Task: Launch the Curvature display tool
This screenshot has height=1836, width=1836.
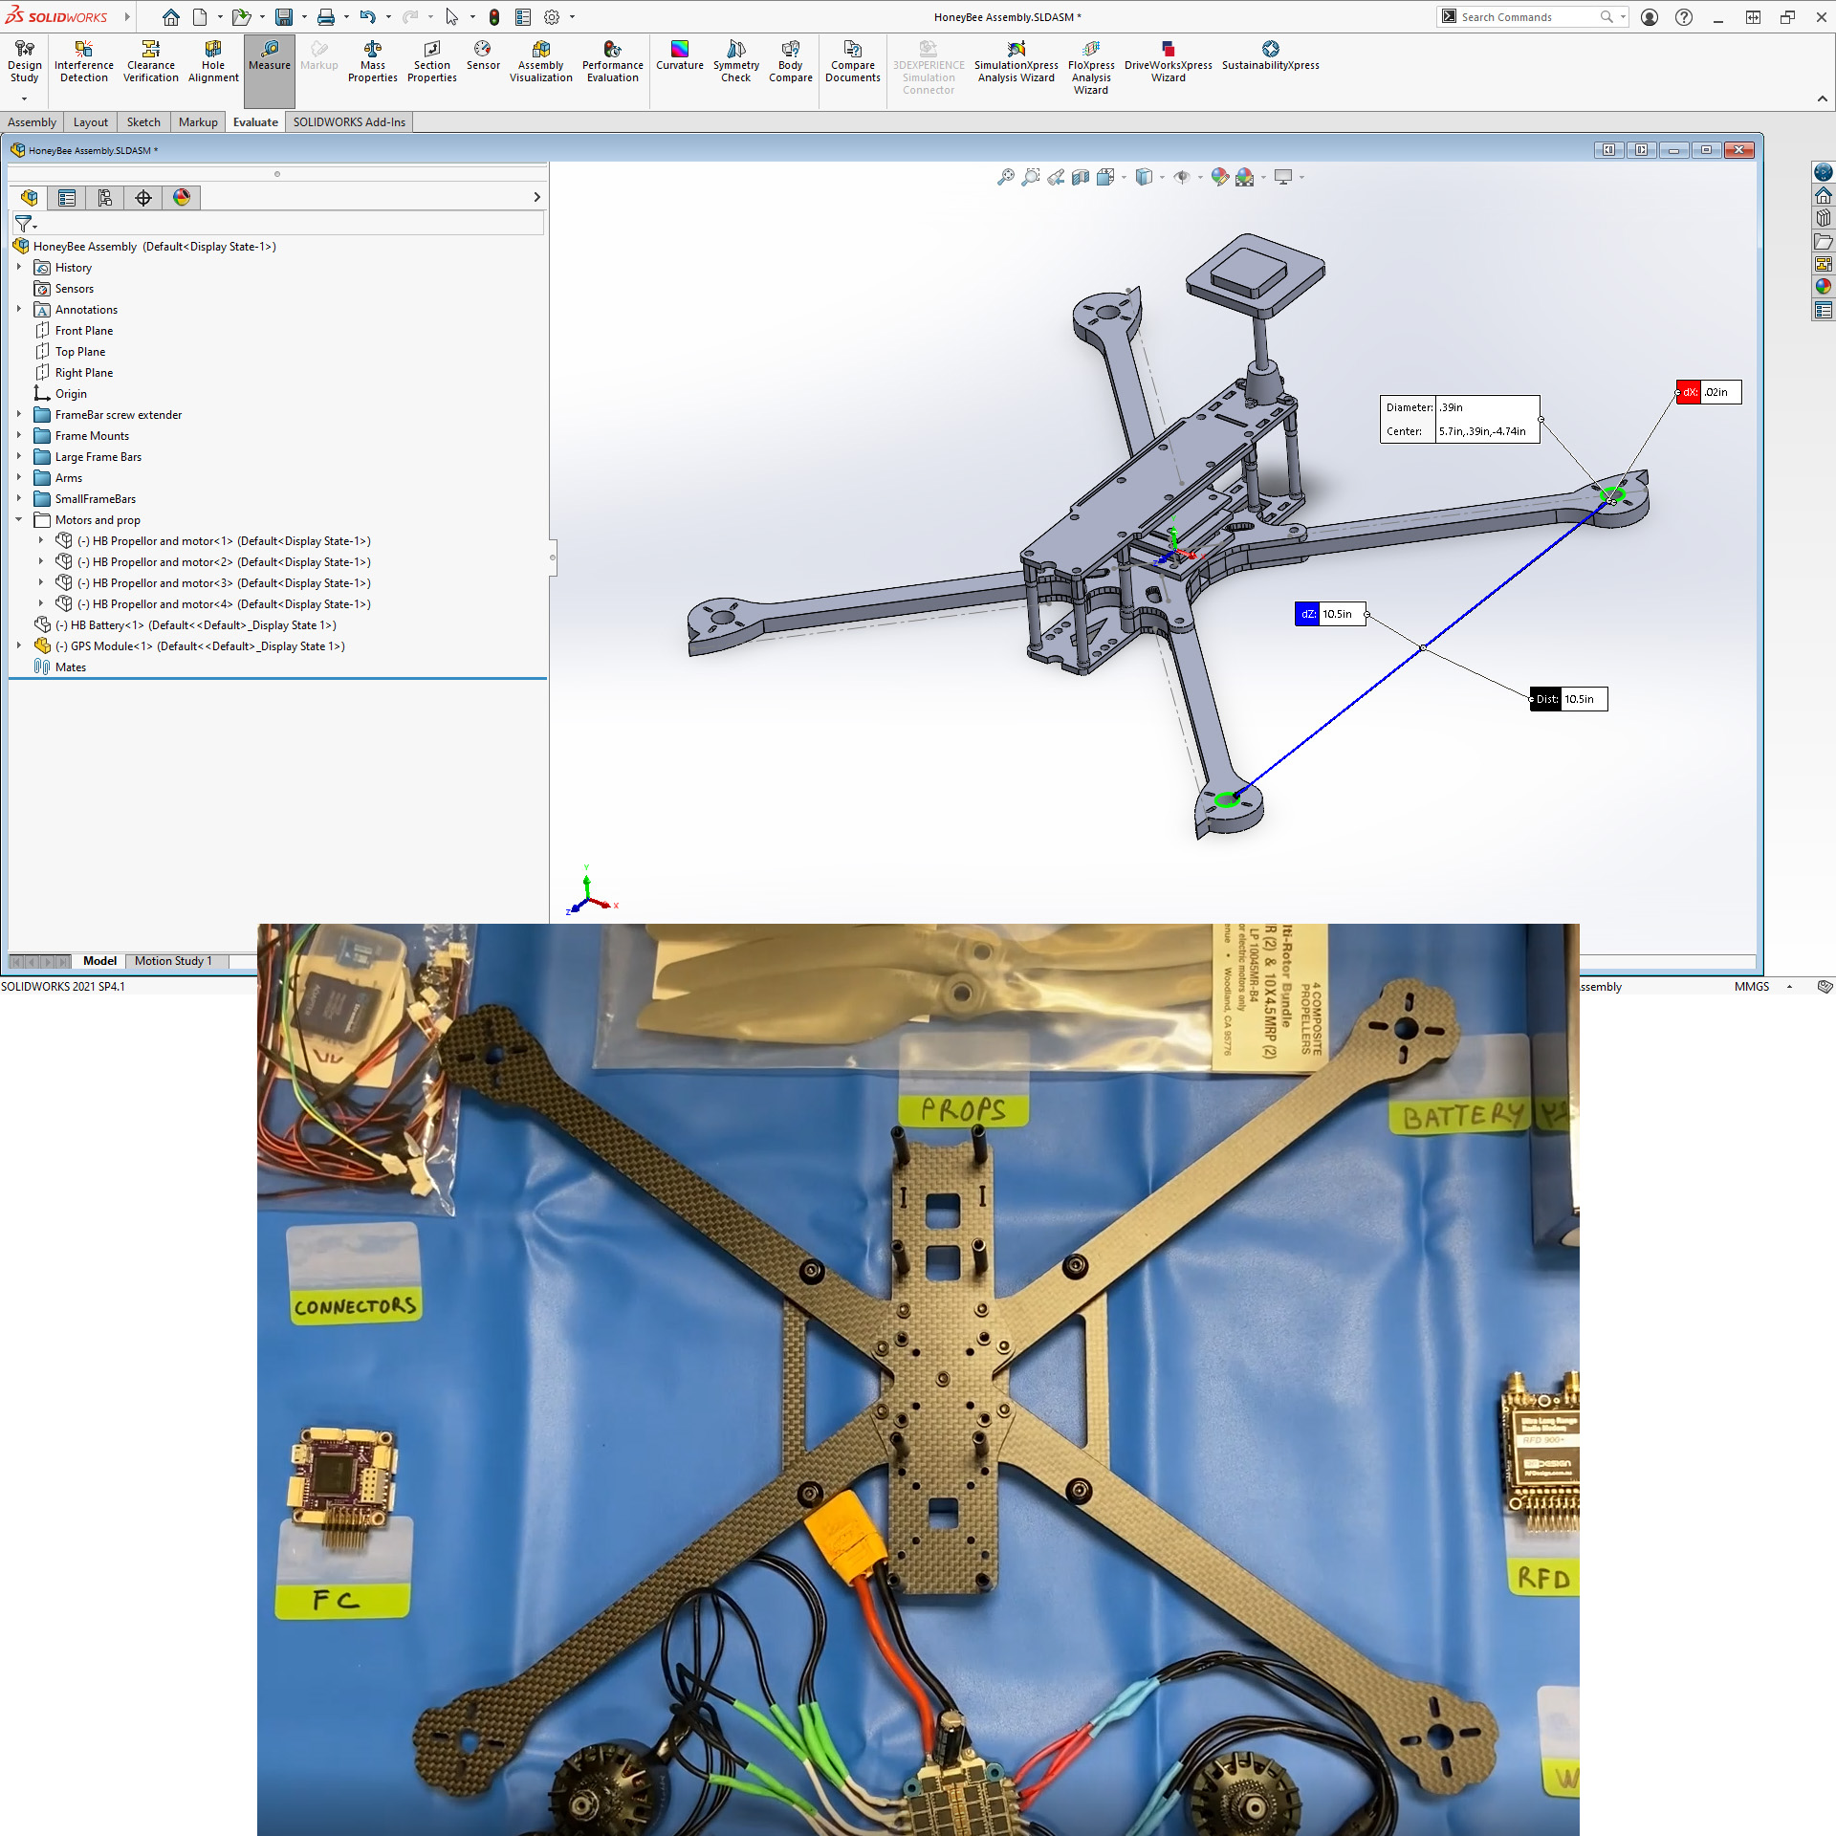Action: point(679,55)
